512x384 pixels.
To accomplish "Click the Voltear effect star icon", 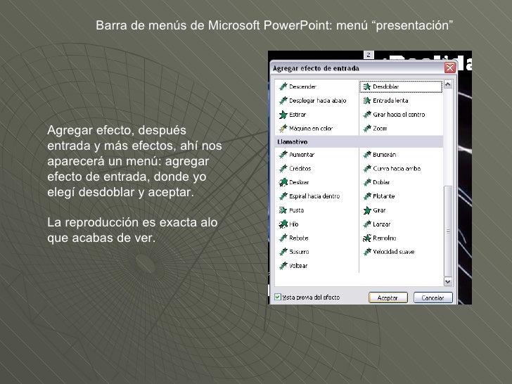I will (283, 266).
